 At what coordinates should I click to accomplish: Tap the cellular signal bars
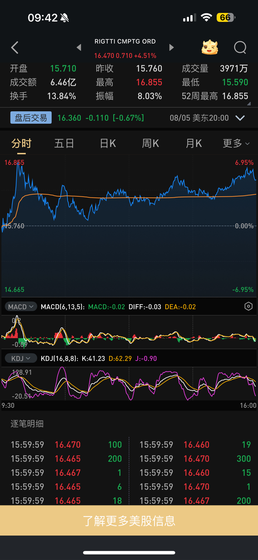click(x=189, y=18)
